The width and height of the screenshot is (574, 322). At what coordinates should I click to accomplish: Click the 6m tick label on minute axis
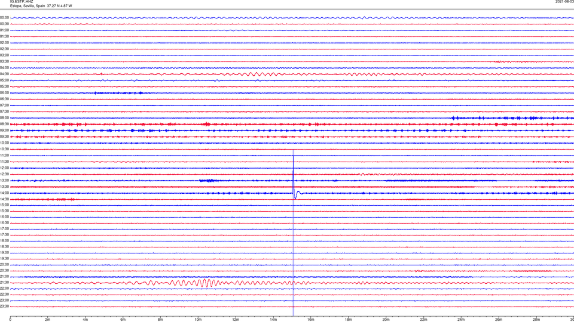(123, 320)
